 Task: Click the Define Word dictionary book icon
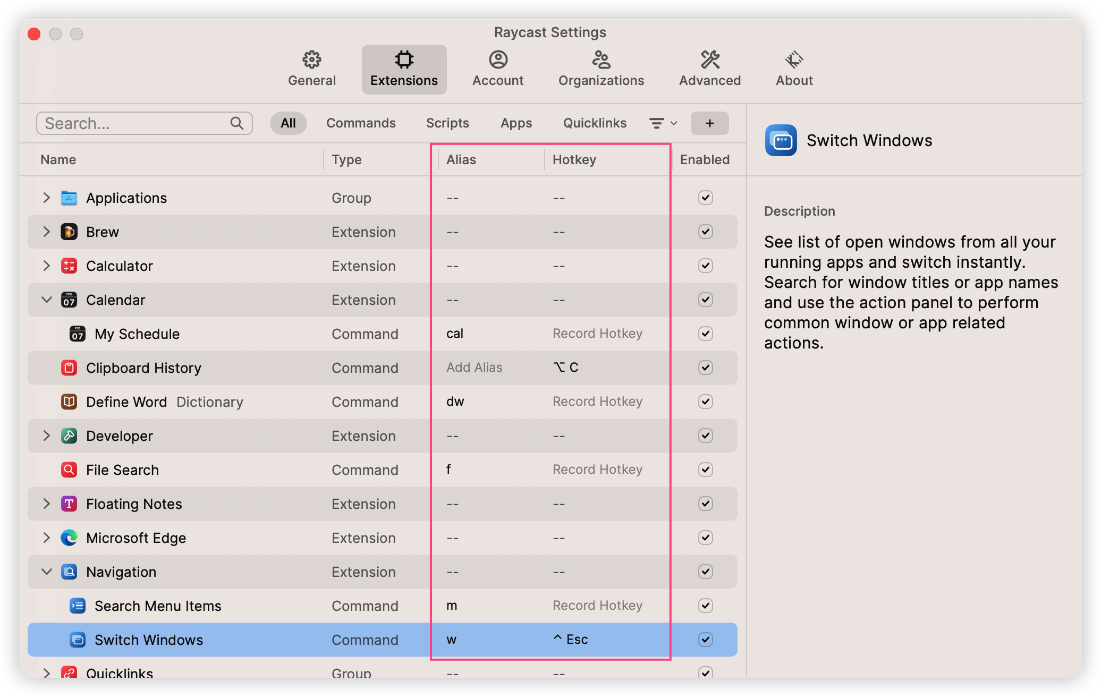coord(69,402)
